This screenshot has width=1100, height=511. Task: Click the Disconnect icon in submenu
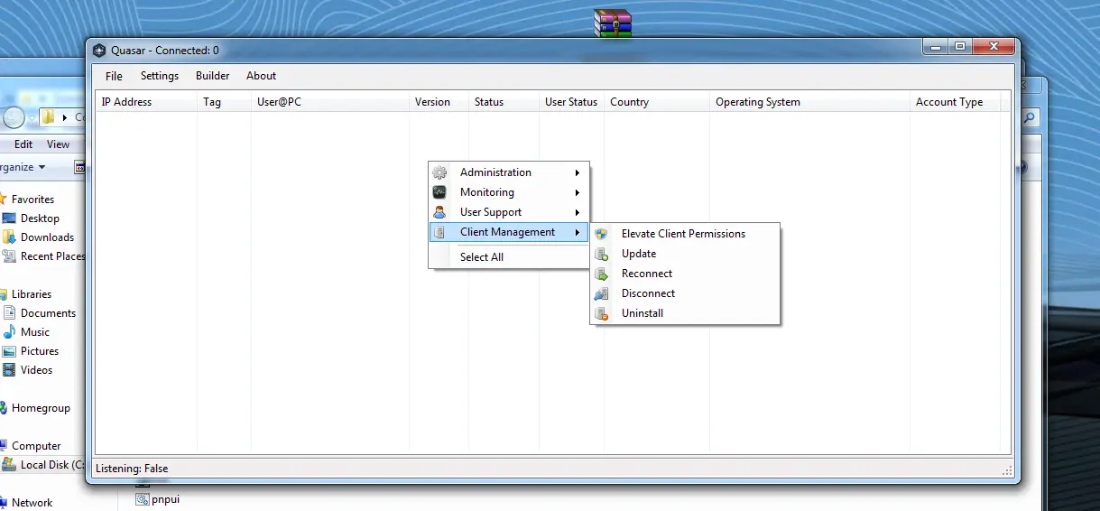coord(601,293)
